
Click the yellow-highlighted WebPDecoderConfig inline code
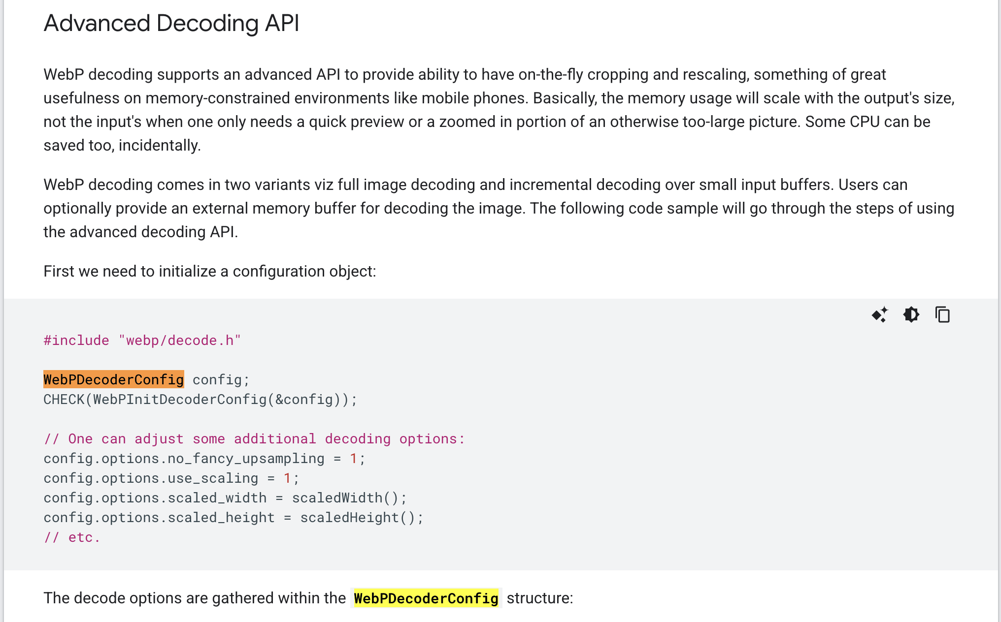click(x=426, y=598)
